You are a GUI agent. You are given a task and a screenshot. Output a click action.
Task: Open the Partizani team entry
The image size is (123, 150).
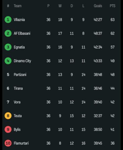(x=20, y=75)
